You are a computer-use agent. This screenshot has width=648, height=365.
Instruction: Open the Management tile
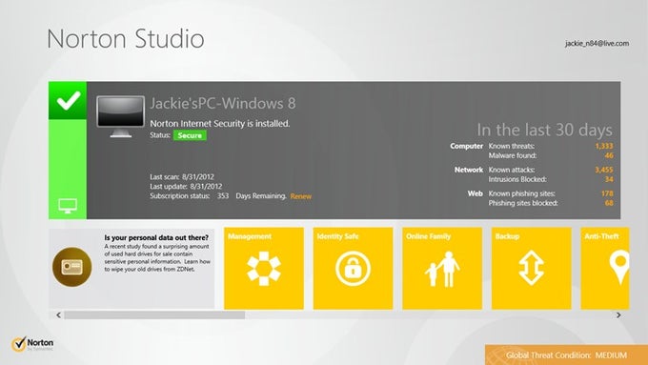pyautogui.click(x=264, y=268)
